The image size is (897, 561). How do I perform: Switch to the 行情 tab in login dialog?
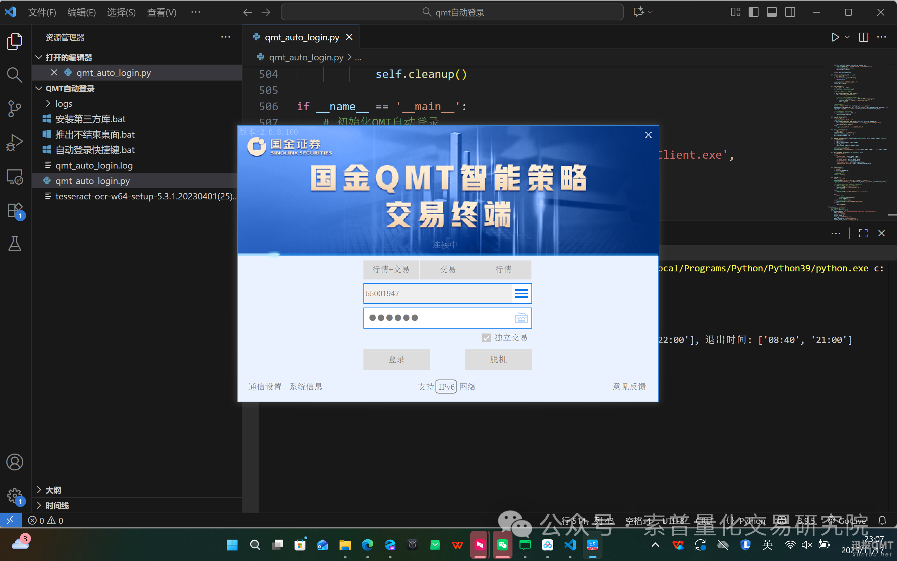coord(503,270)
